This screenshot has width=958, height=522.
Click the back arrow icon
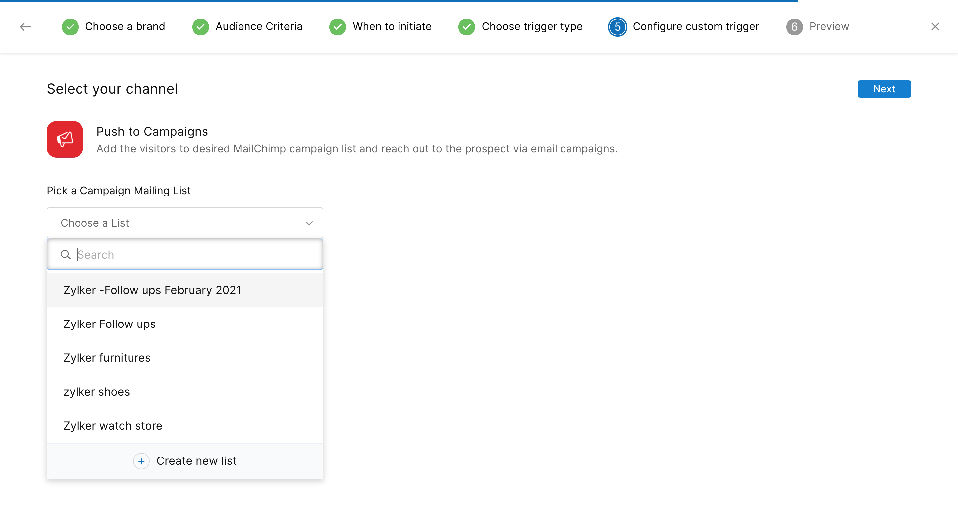[x=25, y=26]
